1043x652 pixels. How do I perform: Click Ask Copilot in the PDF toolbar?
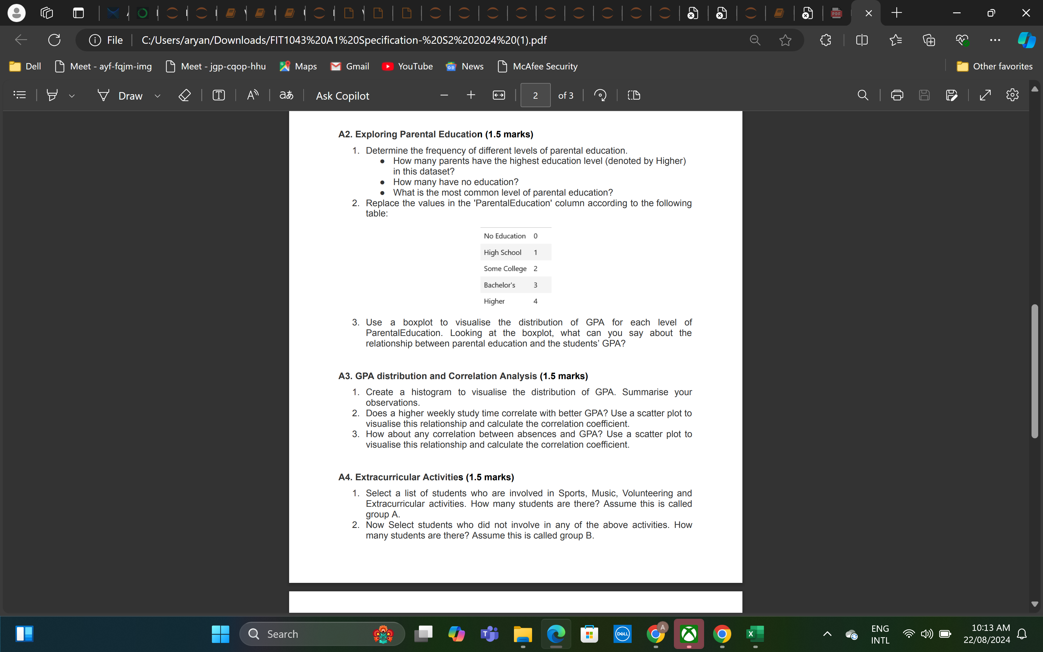[x=342, y=95]
